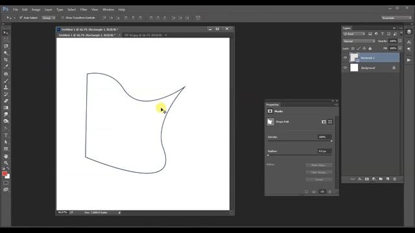Viewport: 415px width, 233px height.
Task: Open the status bar info arrow
Action: (x=119, y=212)
